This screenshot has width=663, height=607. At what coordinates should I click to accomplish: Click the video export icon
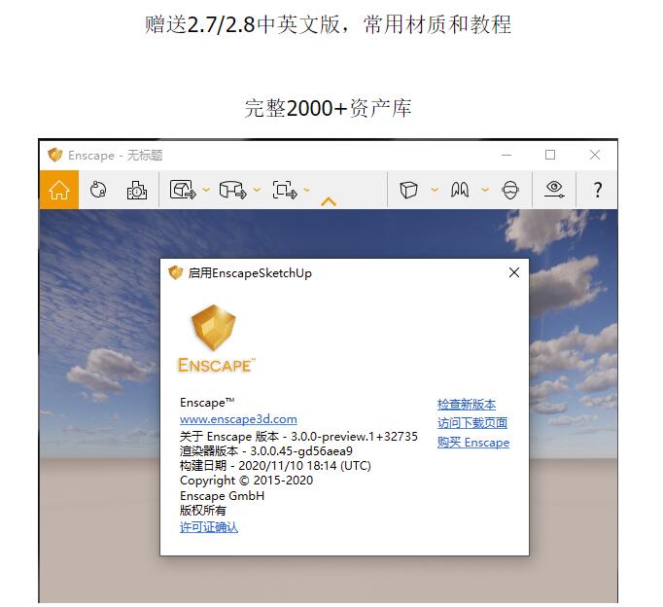[x=285, y=190]
